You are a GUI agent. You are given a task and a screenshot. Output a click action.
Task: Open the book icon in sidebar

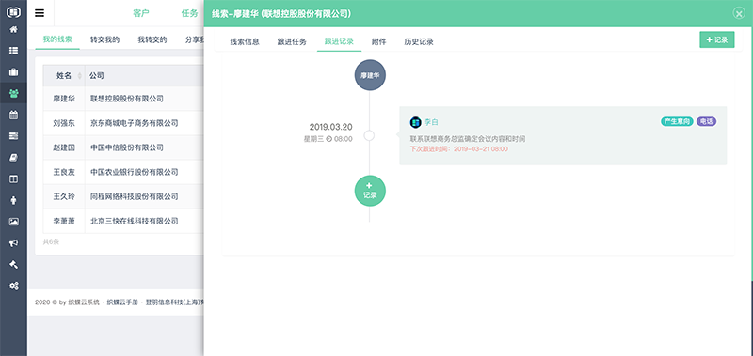click(x=13, y=158)
